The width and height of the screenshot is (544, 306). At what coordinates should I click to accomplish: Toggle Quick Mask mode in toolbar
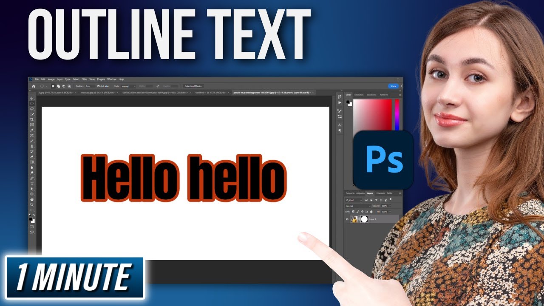coord(31,227)
